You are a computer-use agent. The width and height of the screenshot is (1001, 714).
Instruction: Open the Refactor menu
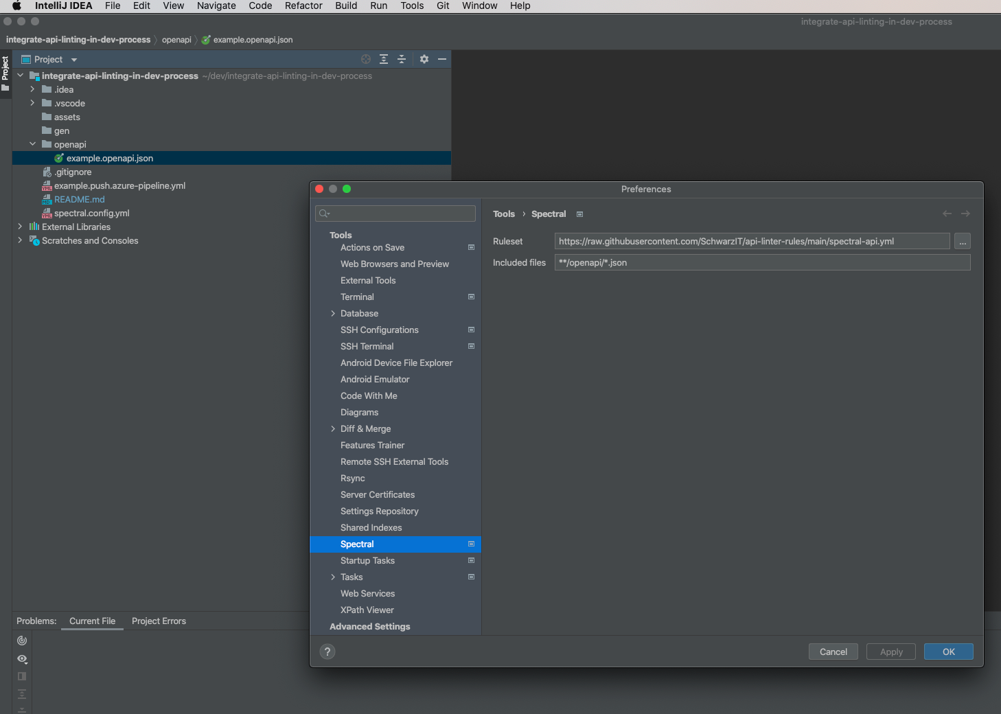point(303,5)
